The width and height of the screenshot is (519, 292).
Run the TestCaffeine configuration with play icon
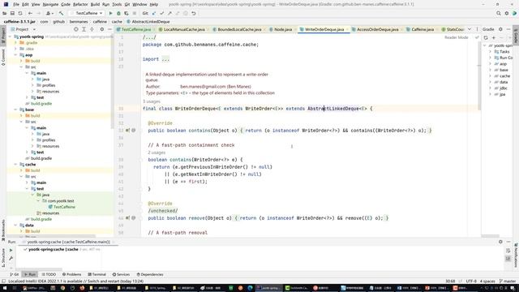click(x=110, y=13)
